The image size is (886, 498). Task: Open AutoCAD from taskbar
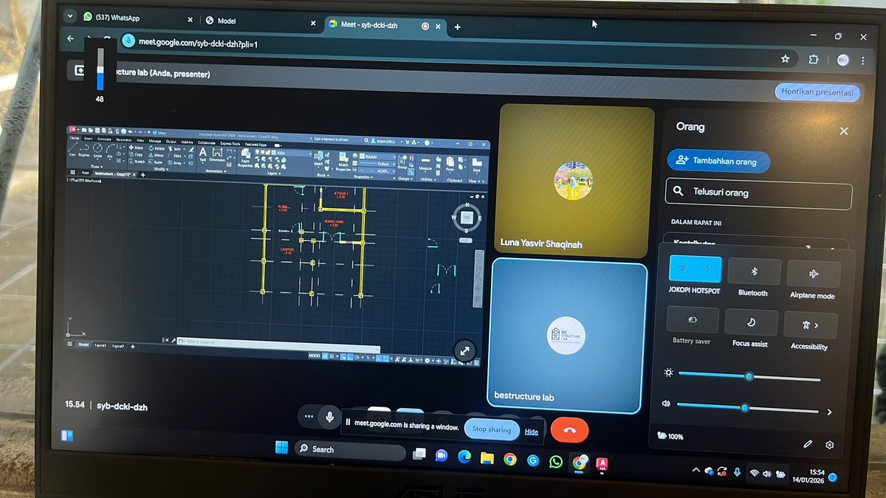point(602,463)
